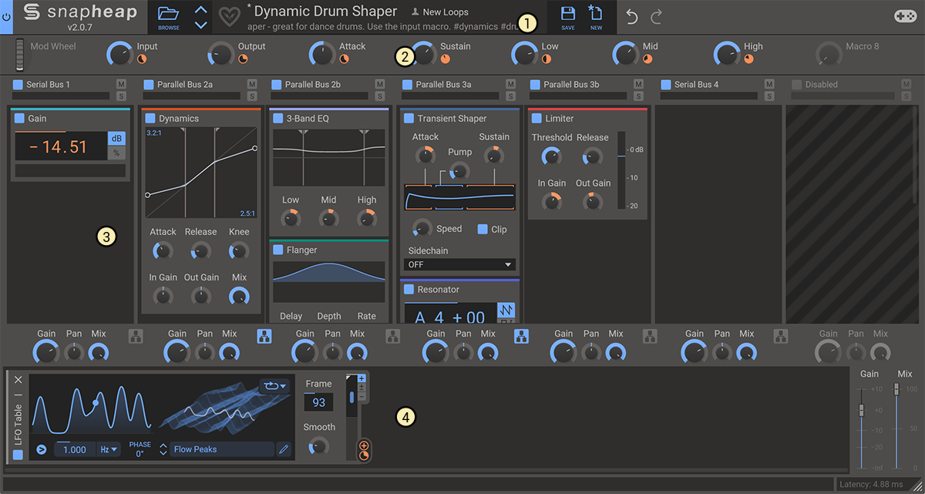Viewport: 925px width, 494px height.
Task: Solo Parallel Bus 2a with its S button
Action: 252,95
